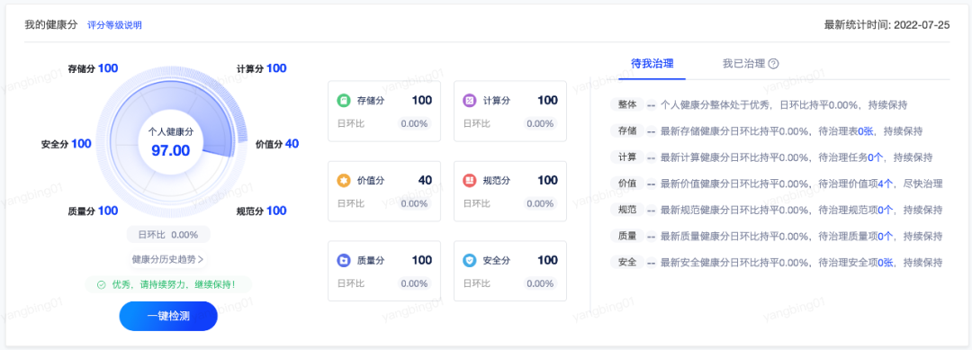Click the 计算分 100 gauge label

click(x=262, y=68)
